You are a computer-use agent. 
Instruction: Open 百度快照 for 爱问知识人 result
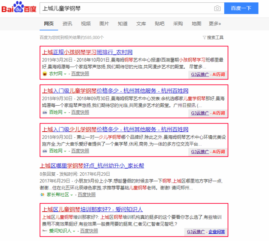89,231
